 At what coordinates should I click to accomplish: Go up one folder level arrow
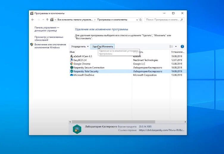47,20
